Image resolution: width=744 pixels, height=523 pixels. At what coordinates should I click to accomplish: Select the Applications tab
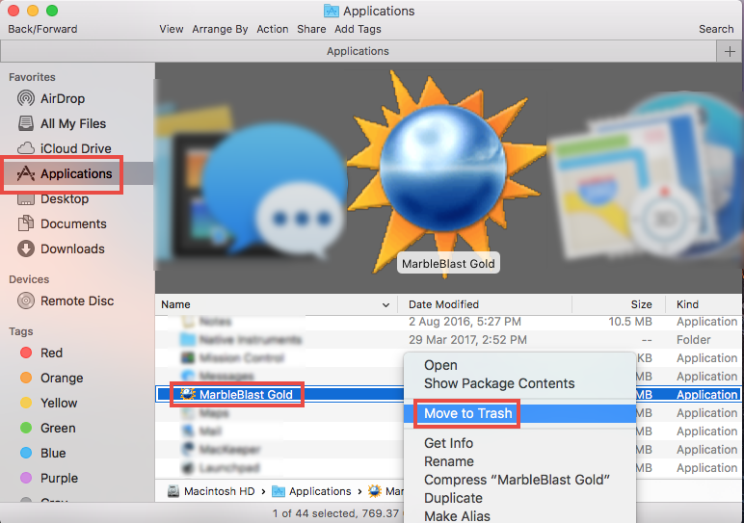(x=358, y=51)
